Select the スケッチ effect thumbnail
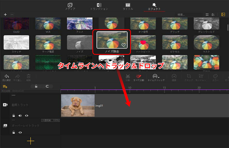 click(16, 42)
